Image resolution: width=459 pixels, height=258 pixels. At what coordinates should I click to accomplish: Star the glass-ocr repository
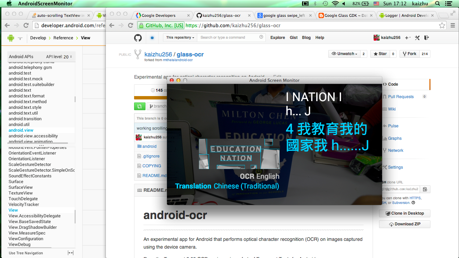(380, 54)
